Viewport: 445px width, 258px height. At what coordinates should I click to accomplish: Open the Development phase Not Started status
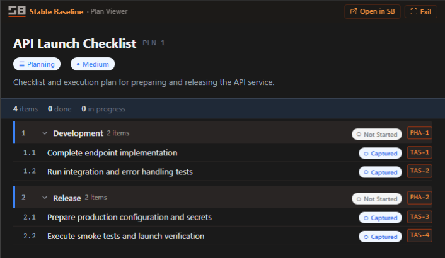[x=377, y=134]
